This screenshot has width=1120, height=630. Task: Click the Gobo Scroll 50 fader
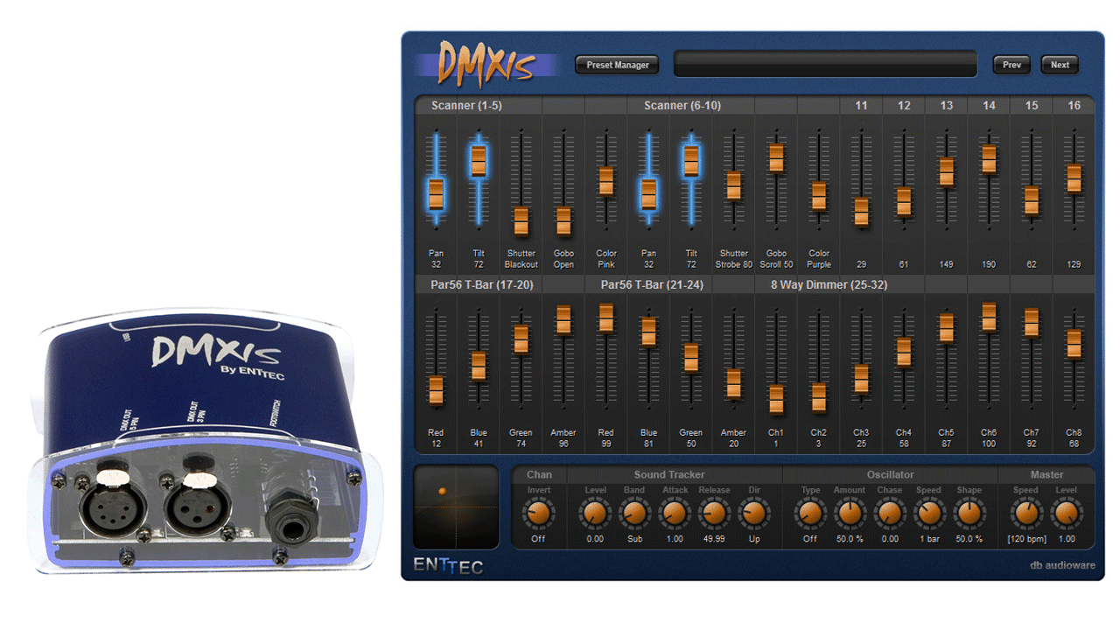(x=776, y=157)
